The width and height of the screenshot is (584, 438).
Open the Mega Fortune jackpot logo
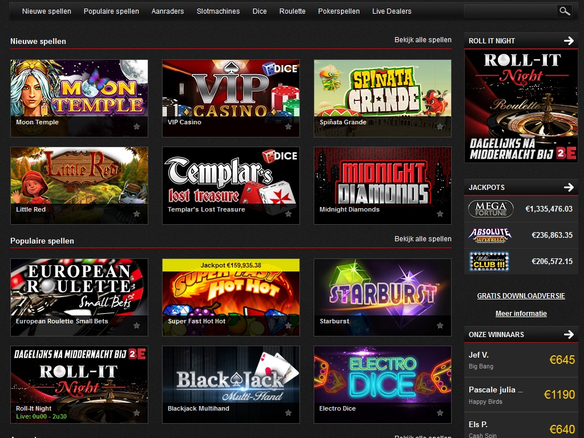(x=490, y=209)
